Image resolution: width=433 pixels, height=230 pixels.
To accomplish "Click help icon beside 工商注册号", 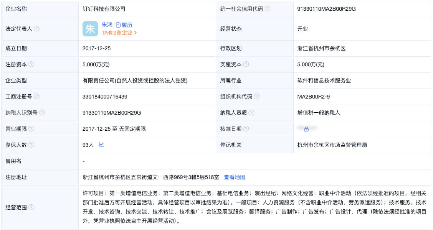I will coord(36,97).
